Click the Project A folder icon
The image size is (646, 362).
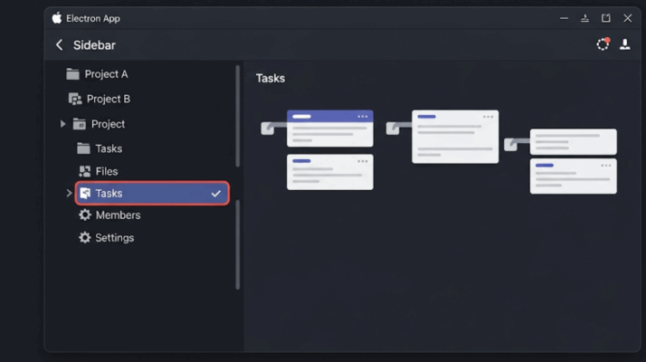coord(72,74)
